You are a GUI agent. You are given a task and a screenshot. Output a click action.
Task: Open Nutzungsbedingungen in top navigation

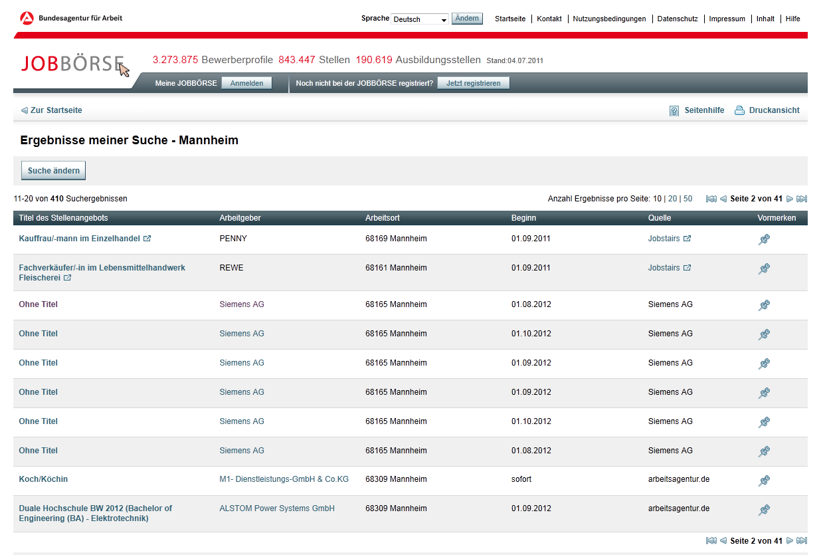[x=609, y=19]
